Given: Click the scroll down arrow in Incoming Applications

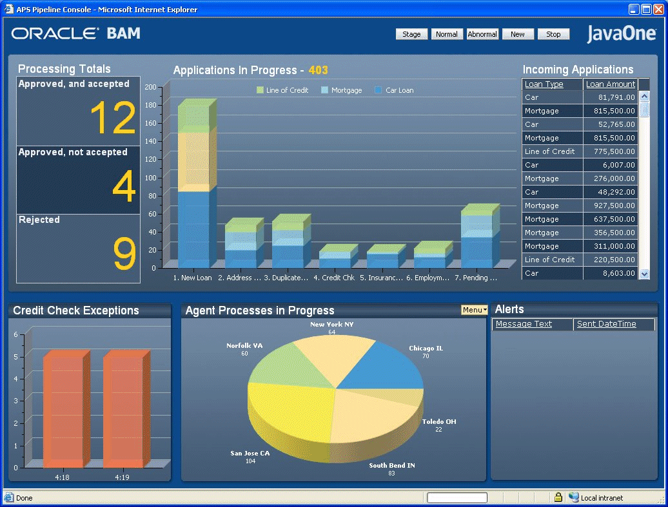Looking at the screenshot, I should (645, 274).
